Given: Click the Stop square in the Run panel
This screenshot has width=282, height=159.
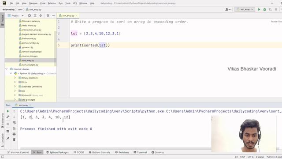Looking at the screenshot, I should coord(8,124).
